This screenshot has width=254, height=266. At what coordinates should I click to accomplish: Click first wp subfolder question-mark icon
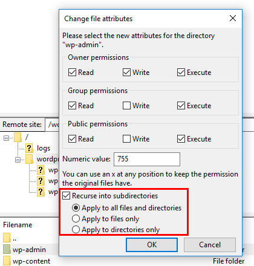[x=41, y=170]
